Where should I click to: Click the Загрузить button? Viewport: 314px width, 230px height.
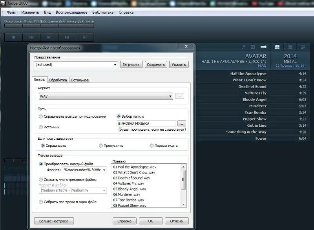(131, 65)
